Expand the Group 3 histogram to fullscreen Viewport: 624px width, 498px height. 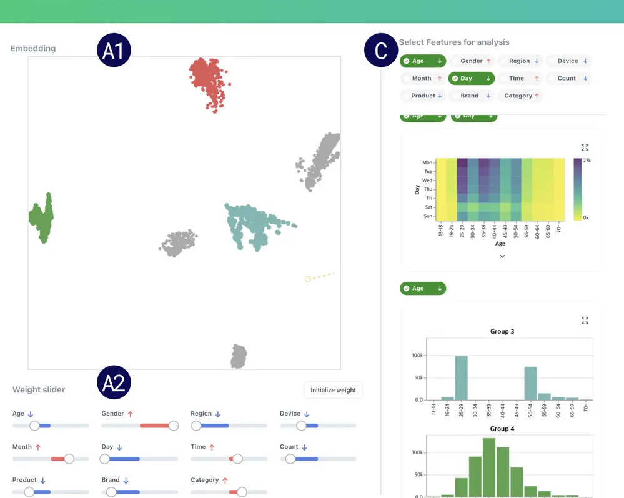click(x=585, y=320)
